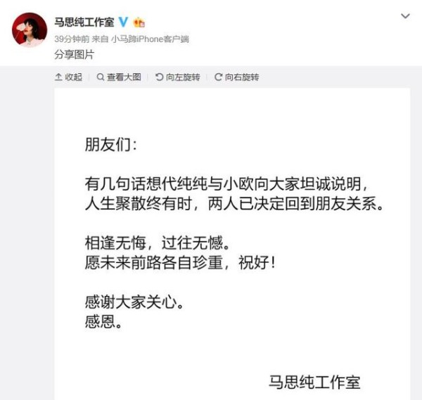Click the 39分钟前 timestamp
422x400 pixels.
[x=72, y=39]
